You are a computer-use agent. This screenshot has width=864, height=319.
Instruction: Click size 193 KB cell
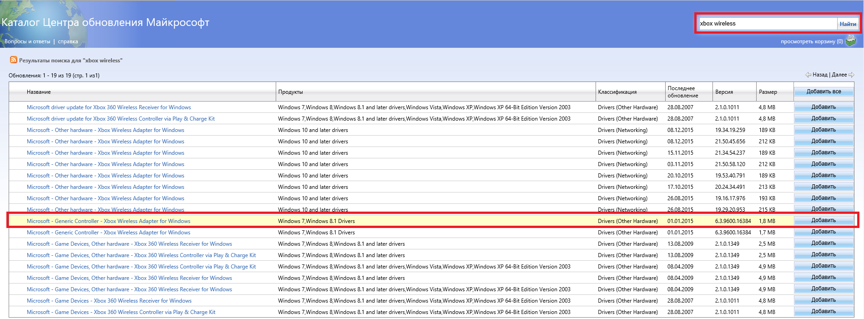767,198
